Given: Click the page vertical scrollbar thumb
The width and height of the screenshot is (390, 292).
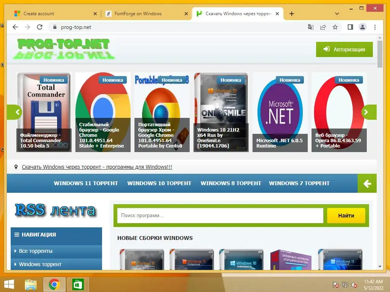Looking at the screenshot, I should pos(380,54).
